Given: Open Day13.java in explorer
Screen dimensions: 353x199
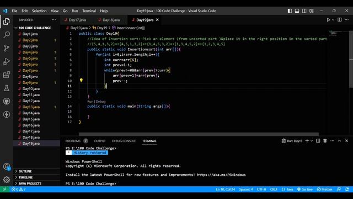Looking at the screenshot, I should click(x=31, y=107).
